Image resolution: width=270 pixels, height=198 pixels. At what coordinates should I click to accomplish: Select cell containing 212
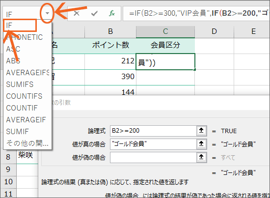coord(110,61)
